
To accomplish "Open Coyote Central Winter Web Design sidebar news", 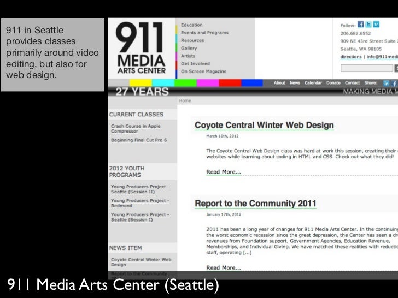I will click(x=141, y=262).
